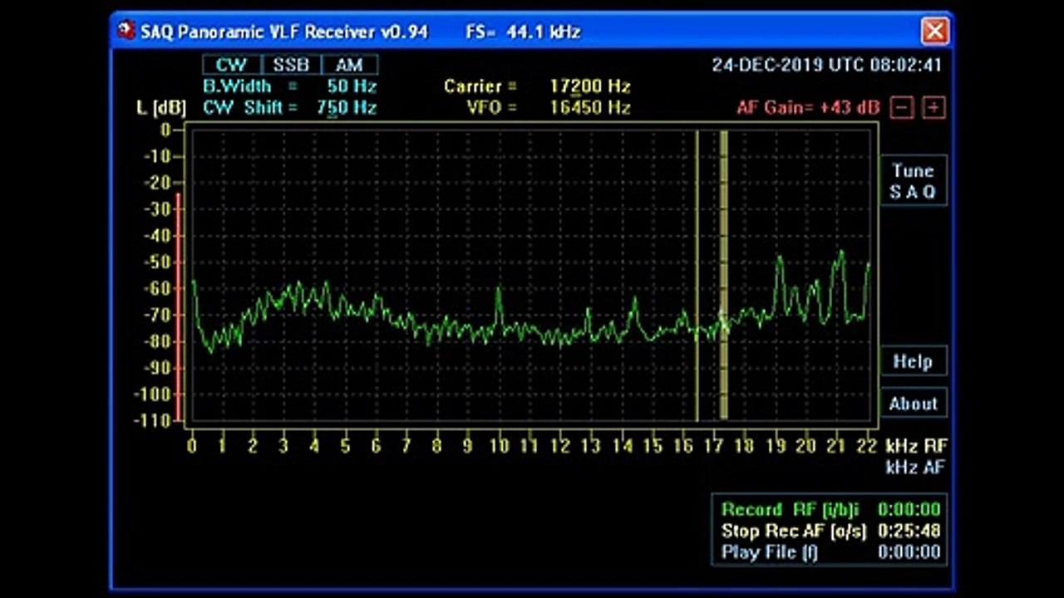This screenshot has height=598, width=1064.
Task: Click the CW Shift 750 Hz value
Action: (347, 108)
